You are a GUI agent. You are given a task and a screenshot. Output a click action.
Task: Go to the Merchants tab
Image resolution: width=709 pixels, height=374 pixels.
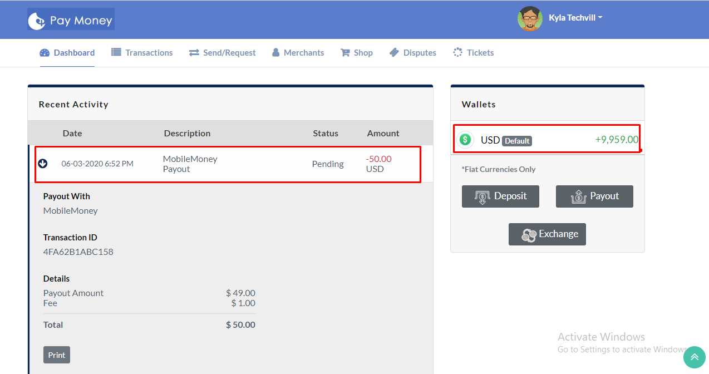click(303, 53)
